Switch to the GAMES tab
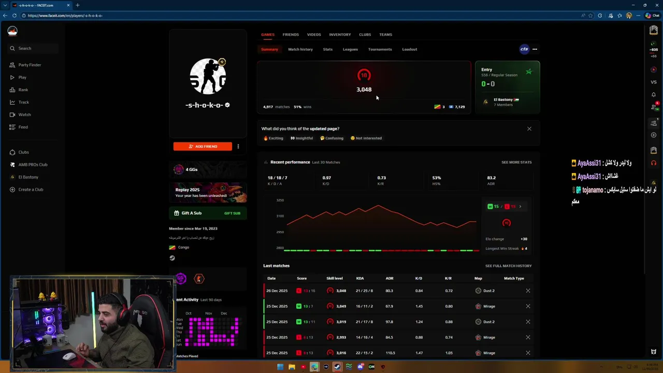663x373 pixels. pyautogui.click(x=268, y=34)
